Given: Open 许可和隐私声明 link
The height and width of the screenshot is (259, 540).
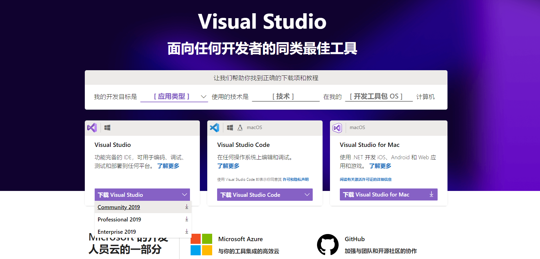Looking at the screenshot, I should pos(296,180).
